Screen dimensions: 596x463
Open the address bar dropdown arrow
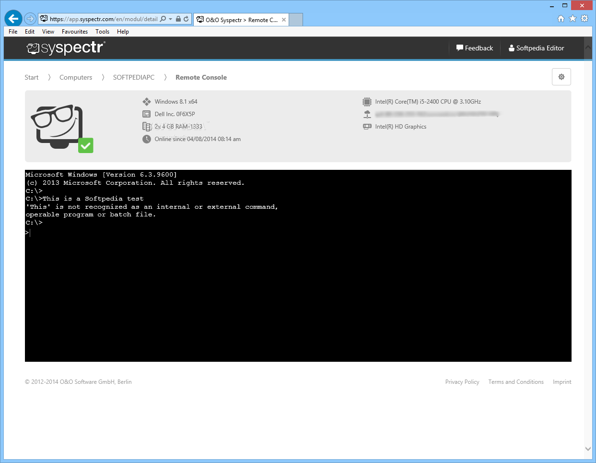[170, 19]
